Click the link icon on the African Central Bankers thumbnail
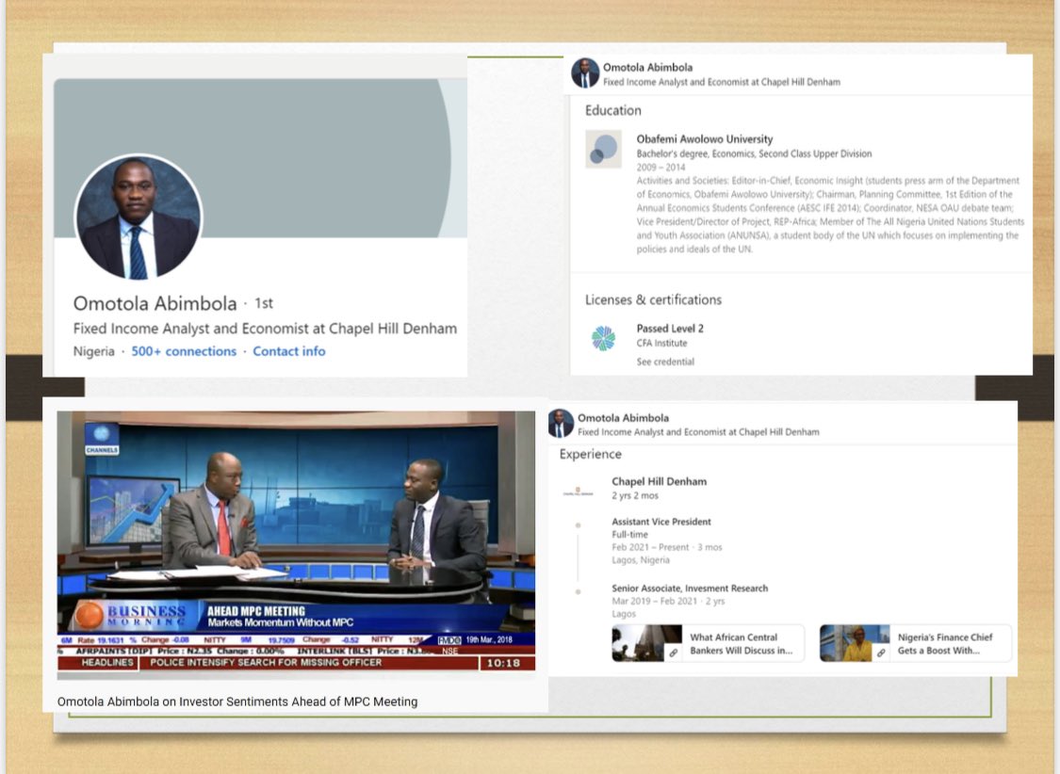Viewport: 1060px width, 774px height. (x=674, y=653)
